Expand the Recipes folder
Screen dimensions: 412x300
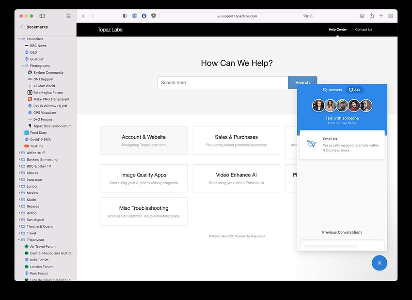click(x=19, y=206)
